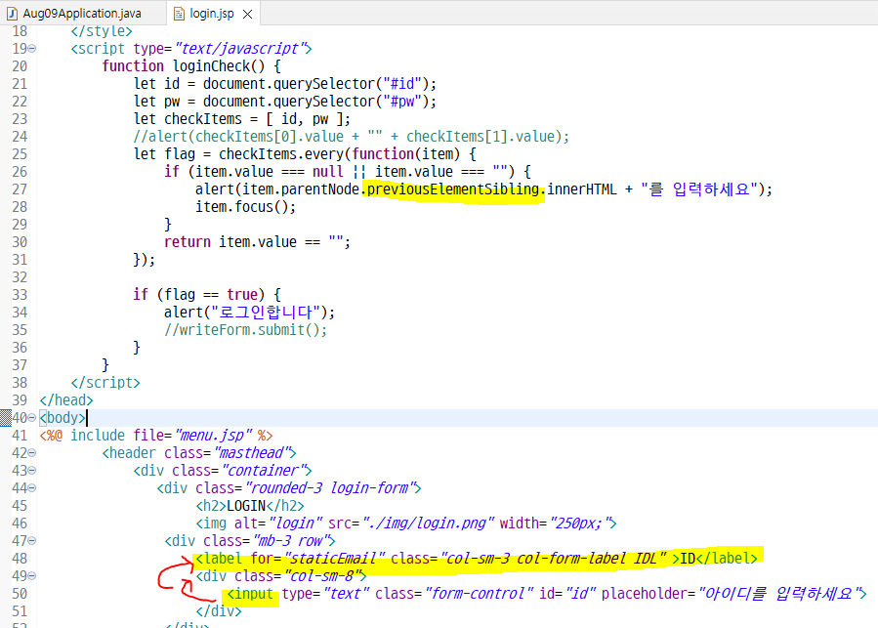The width and height of the screenshot is (878, 628).
Task: Collapse the login-form div at line 44
Action: [x=32, y=488]
